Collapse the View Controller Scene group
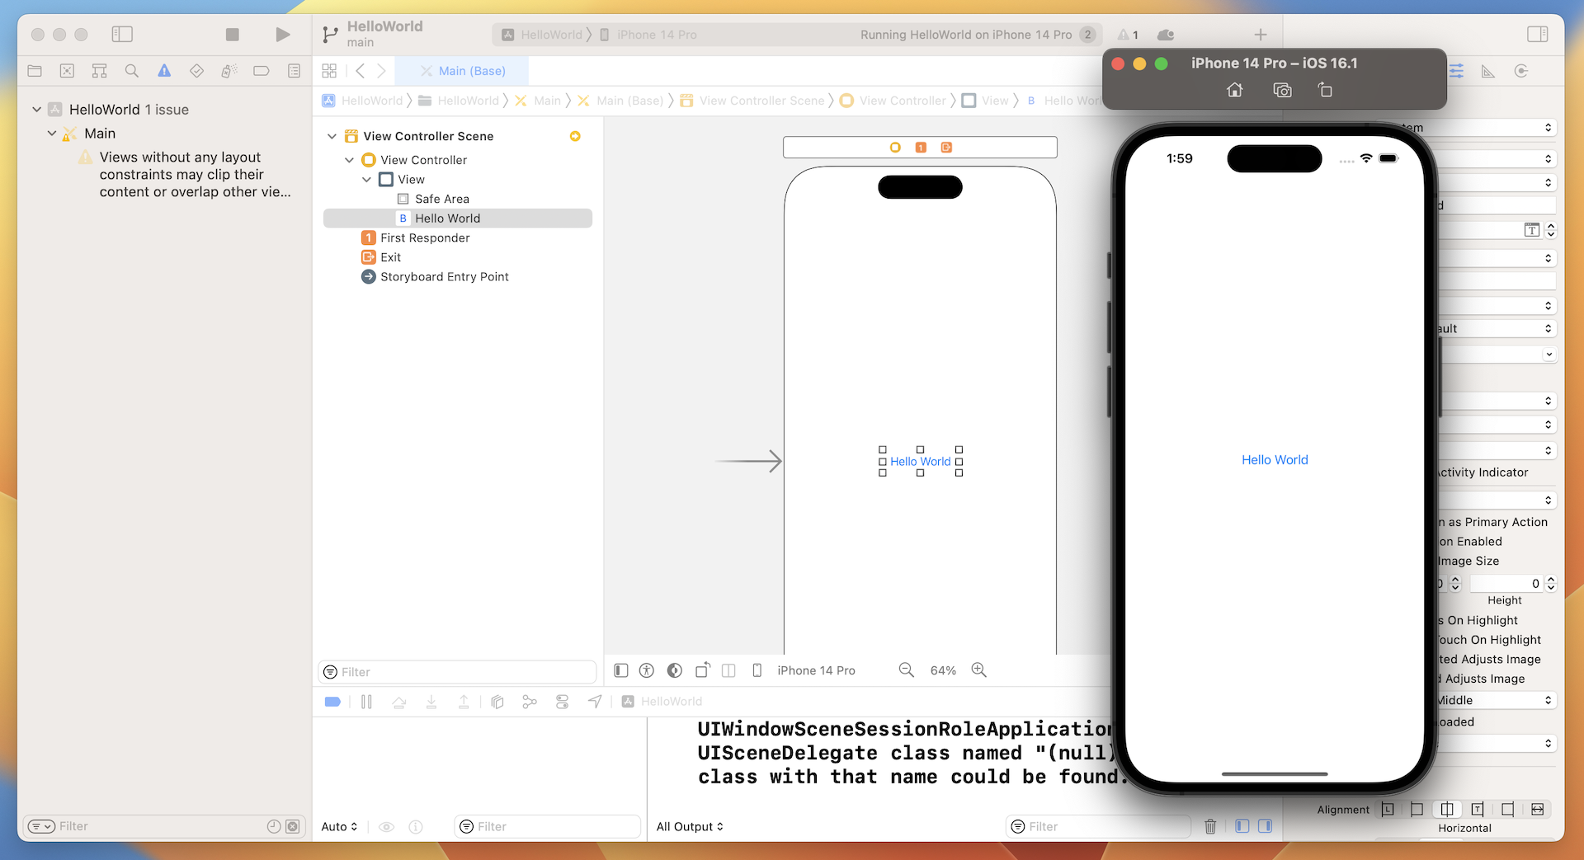The width and height of the screenshot is (1584, 860). pos(332,136)
